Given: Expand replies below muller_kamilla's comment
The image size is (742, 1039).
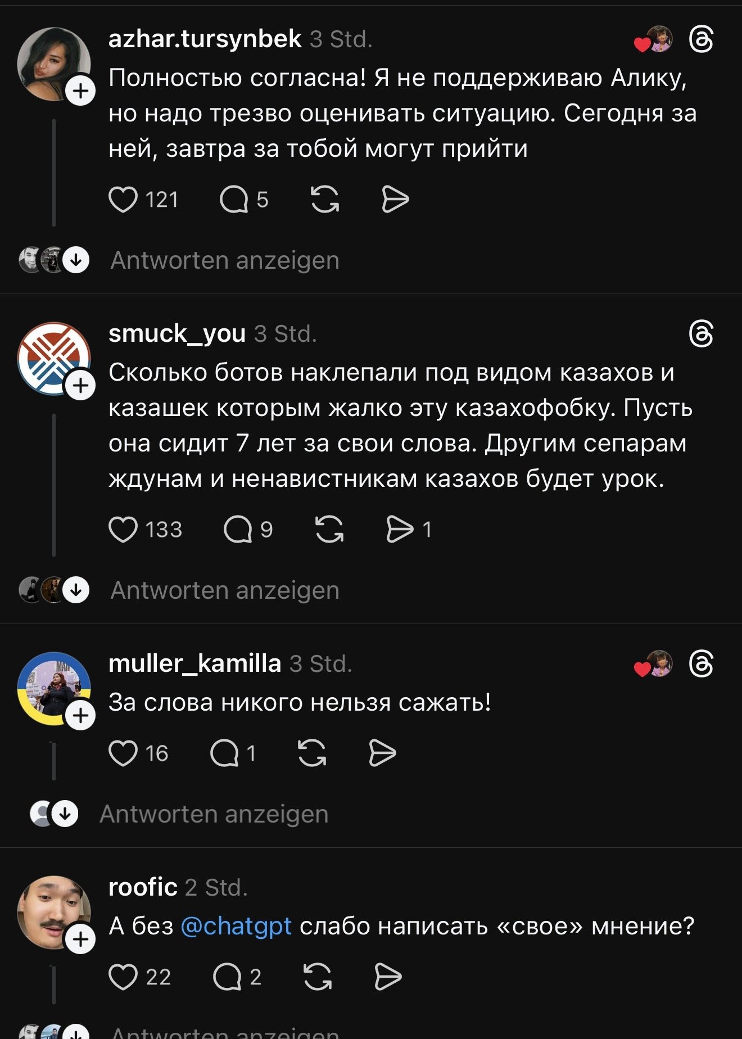Looking at the screenshot, I should [x=214, y=814].
